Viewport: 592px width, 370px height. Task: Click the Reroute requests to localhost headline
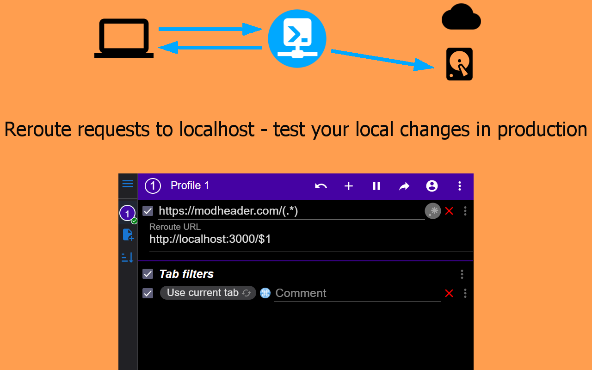pyautogui.click(x=296, y=129)
